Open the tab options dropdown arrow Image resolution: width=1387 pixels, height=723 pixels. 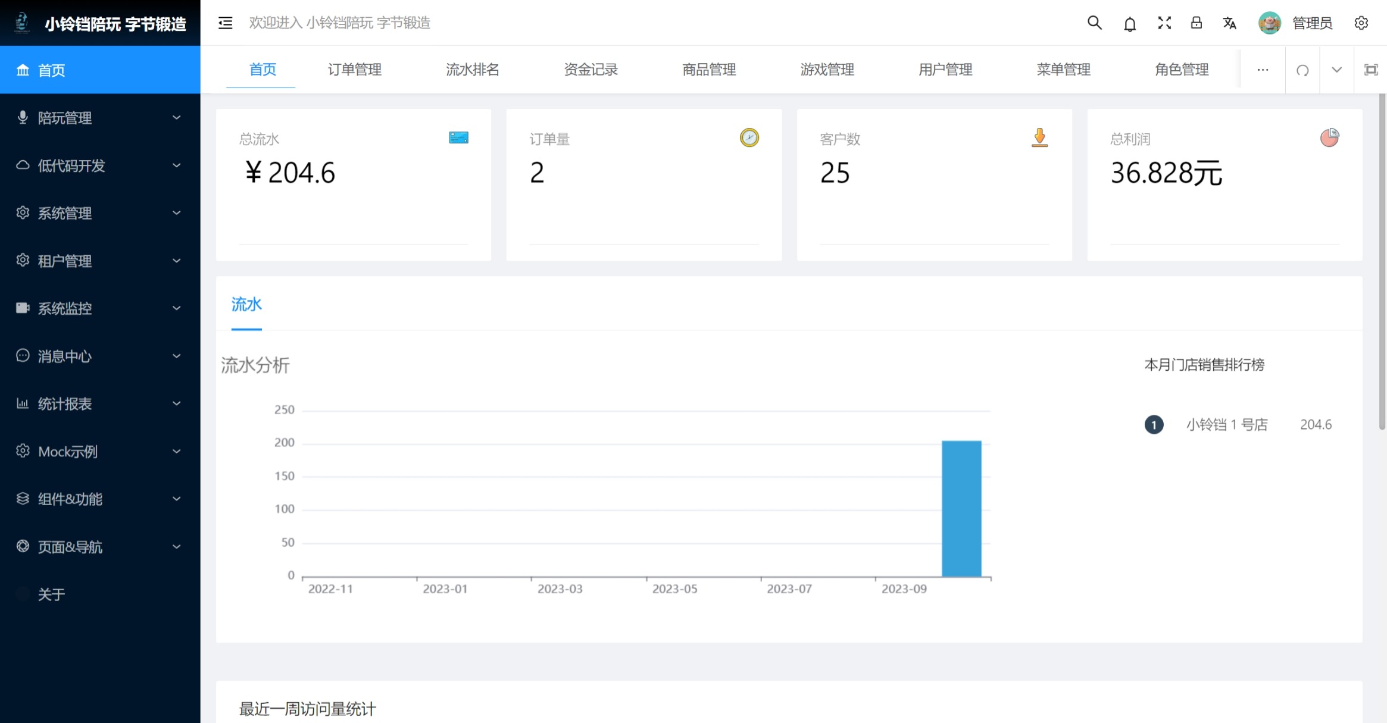[x=1336, y=70]
